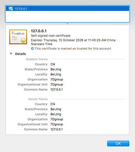Image resolution: width=135 pixels, height=152 pixels.
Task: Collapse the Details disclosure triangle
Action: tap(11, 54)
